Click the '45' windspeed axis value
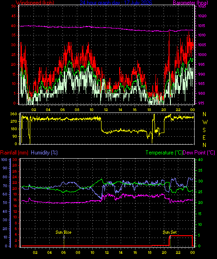This screenshot has width=217, height=259. pos(14,16)
